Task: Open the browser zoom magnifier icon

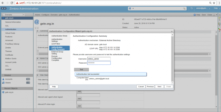Action: [x=210, y=3]
